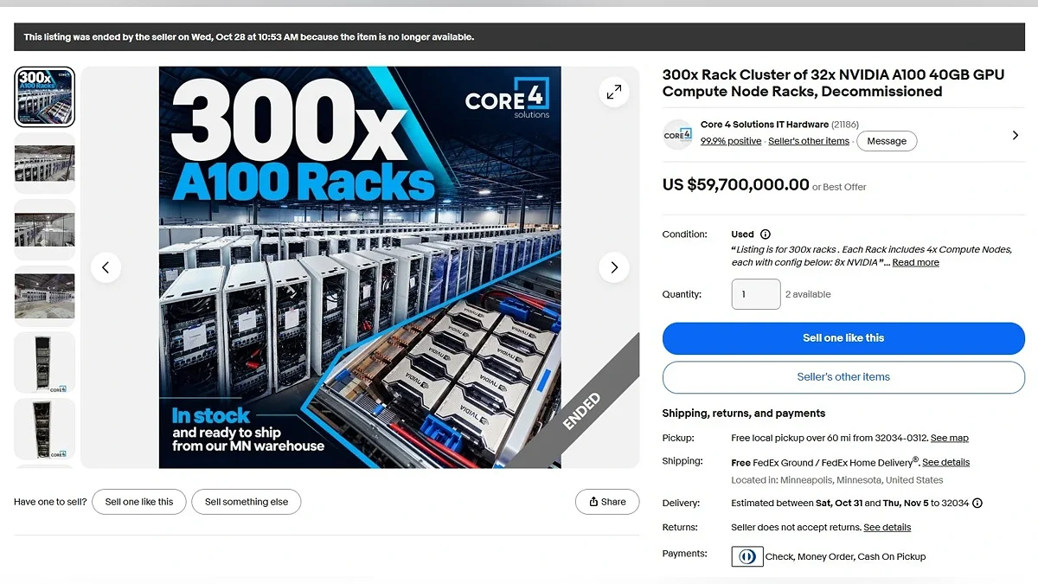Open seller details via the right chevron
1038x584 pixels.
coord(1016,135)
